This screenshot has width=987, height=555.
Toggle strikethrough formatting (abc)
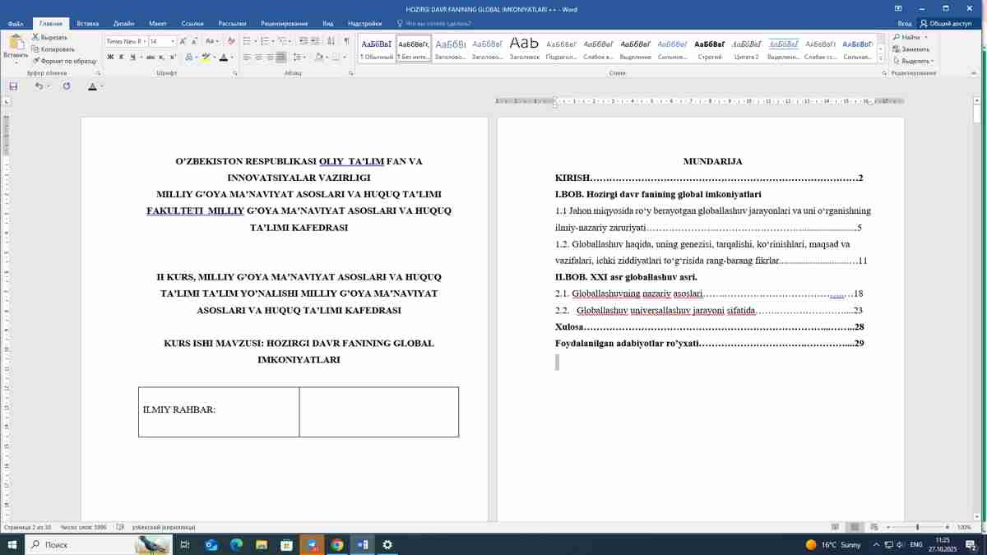(151, 58)
